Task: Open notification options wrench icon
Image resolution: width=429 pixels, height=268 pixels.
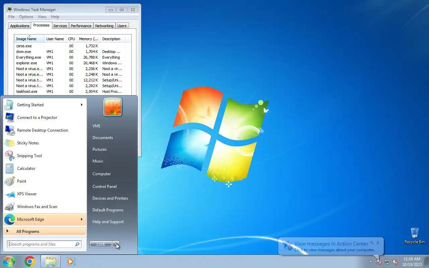Action: click(x=372, y=243)
